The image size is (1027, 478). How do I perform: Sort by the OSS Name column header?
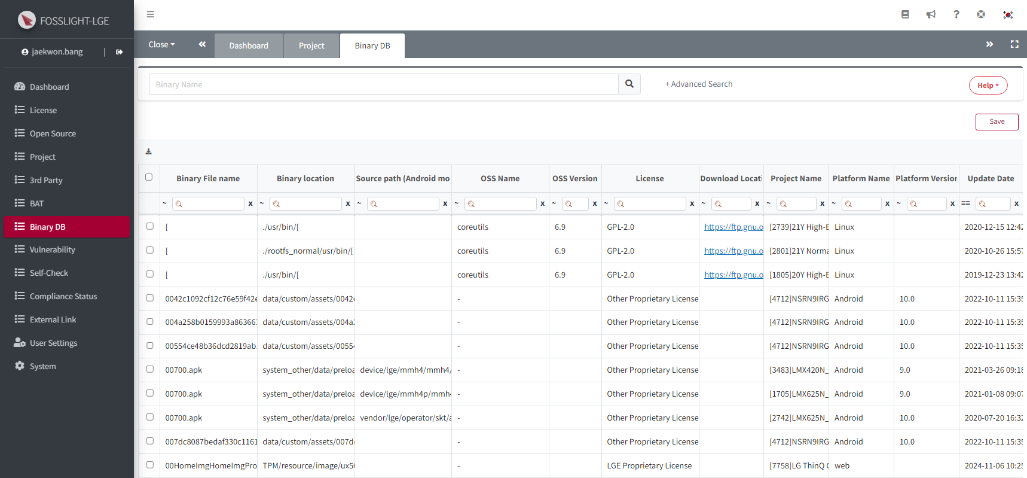coord(500,178)
